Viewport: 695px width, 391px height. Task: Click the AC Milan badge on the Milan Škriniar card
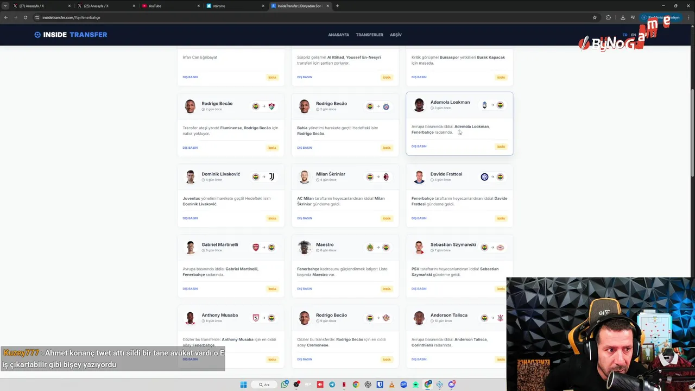(x=386, y=176)
